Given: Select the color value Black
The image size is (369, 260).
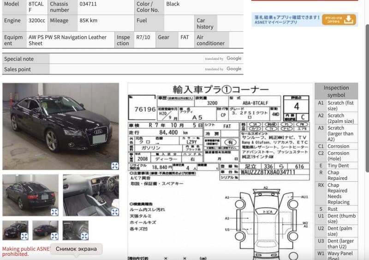Looking at the screenshot, I should click(173, 4).
